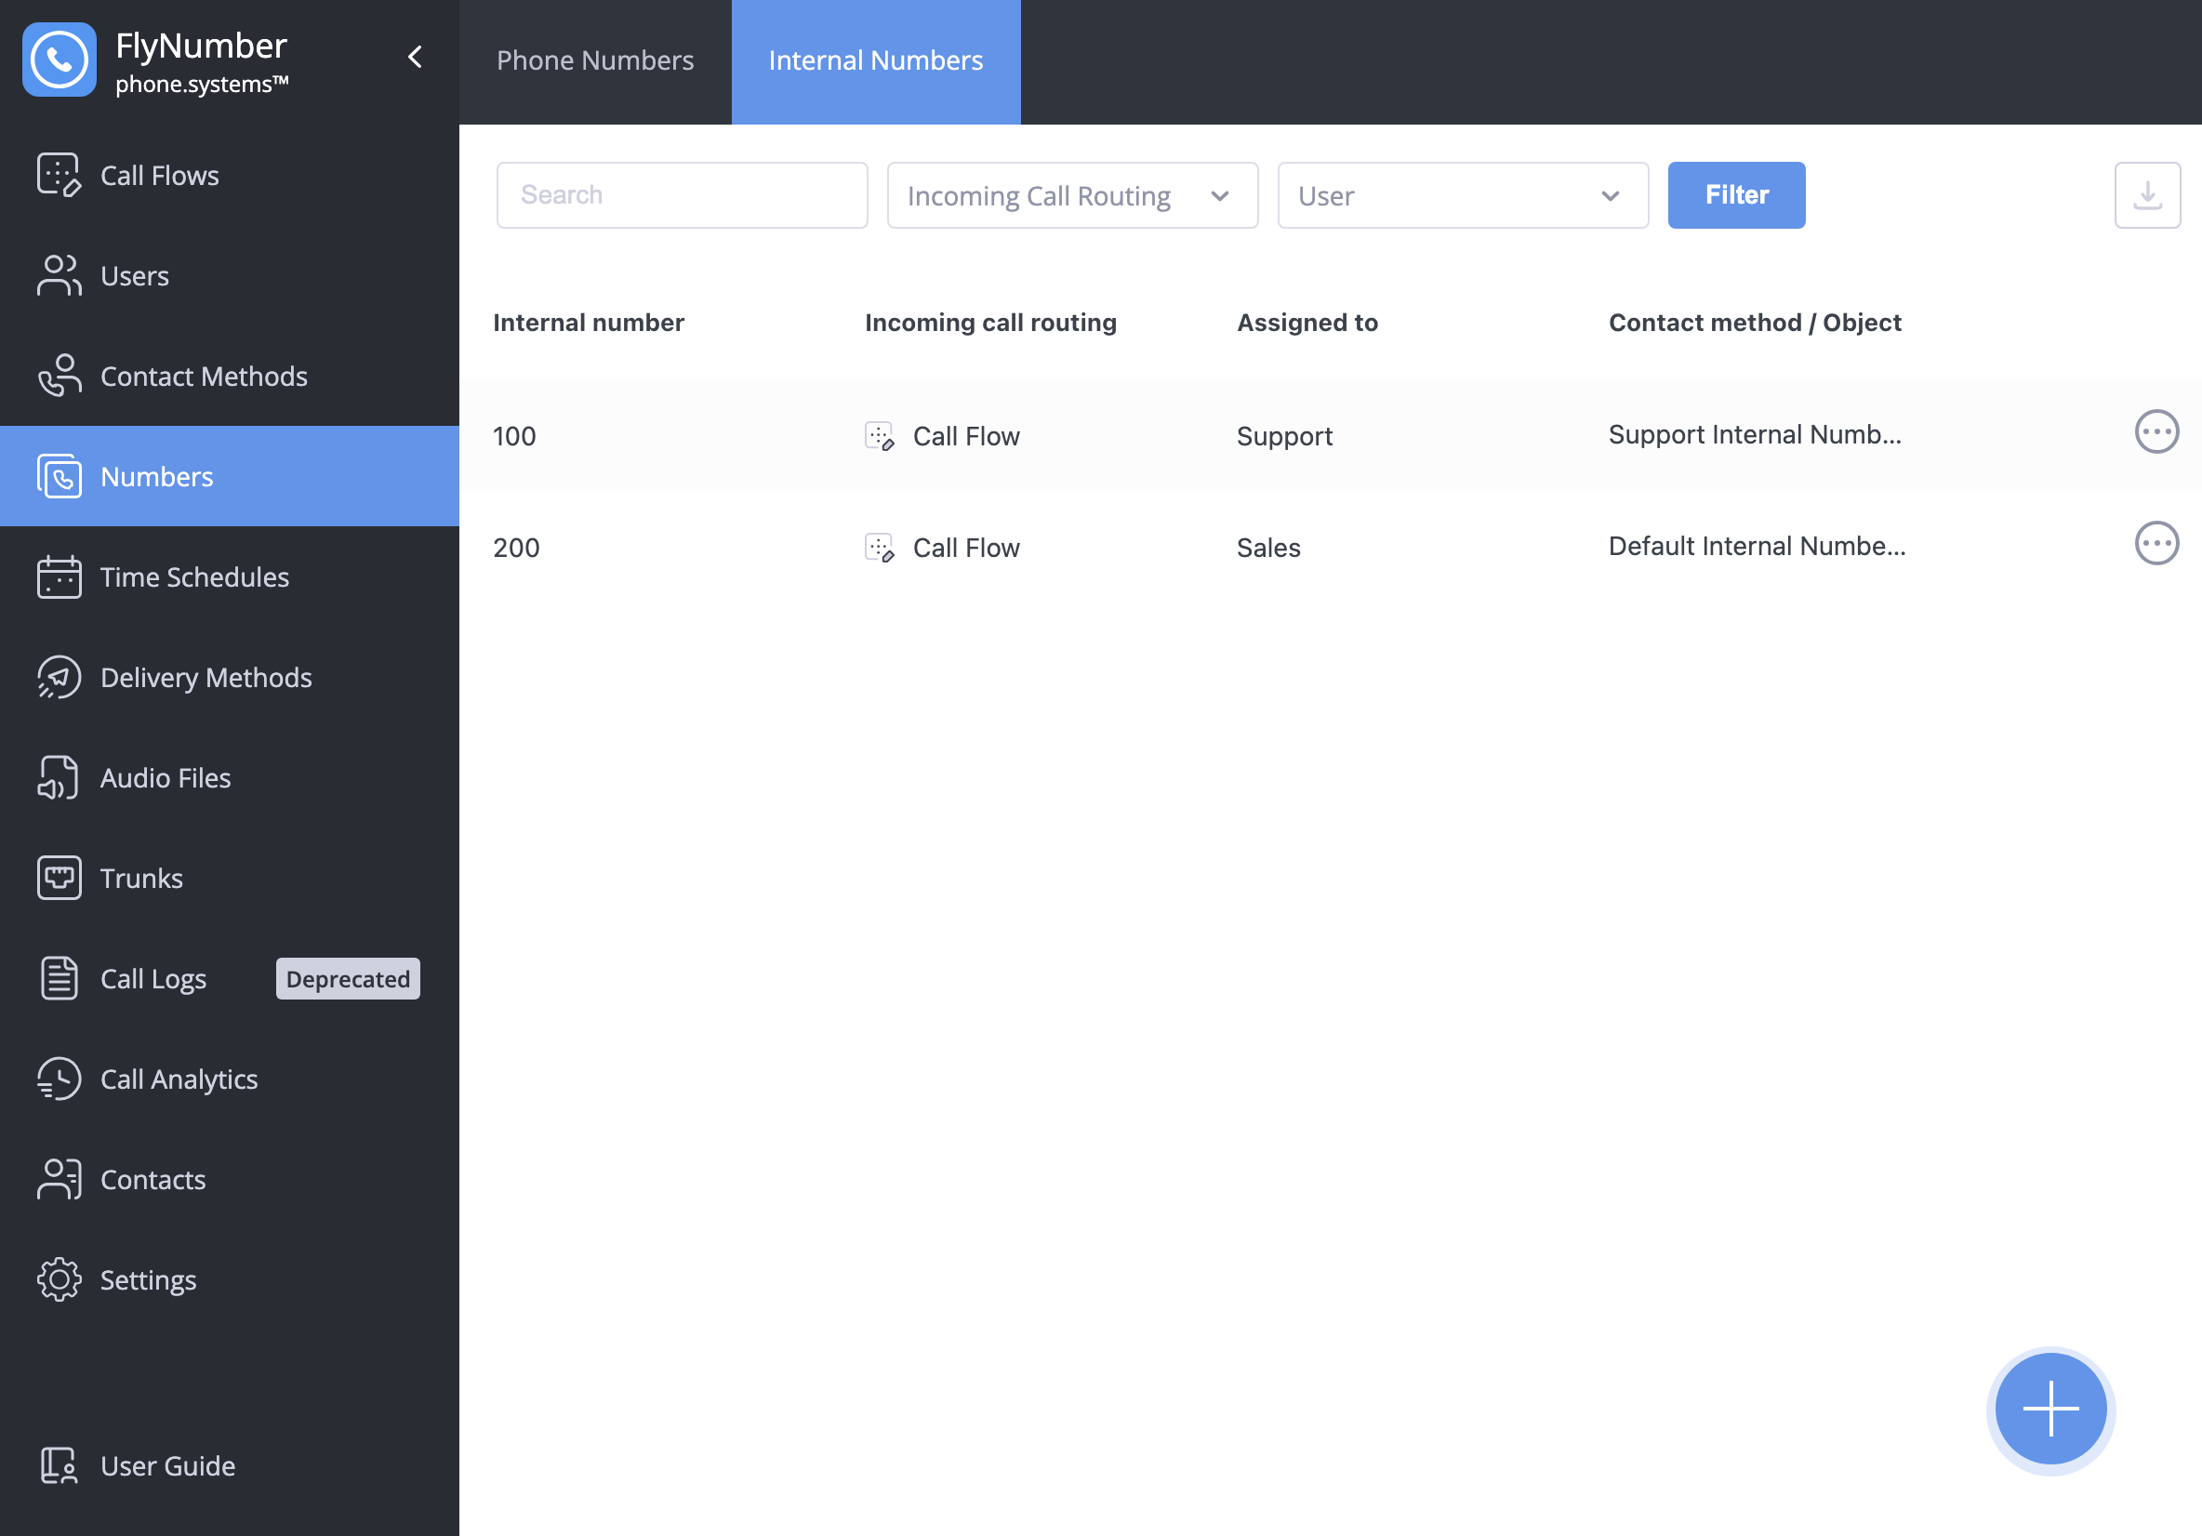Open the more options menu for number 100
The width and height of the screenshot is (2202, 1536).
2157,432
